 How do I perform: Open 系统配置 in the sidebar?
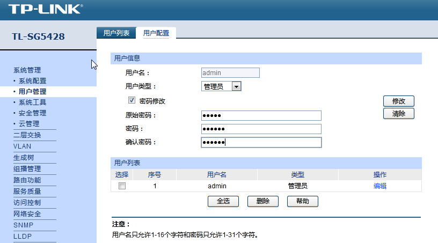32,81
